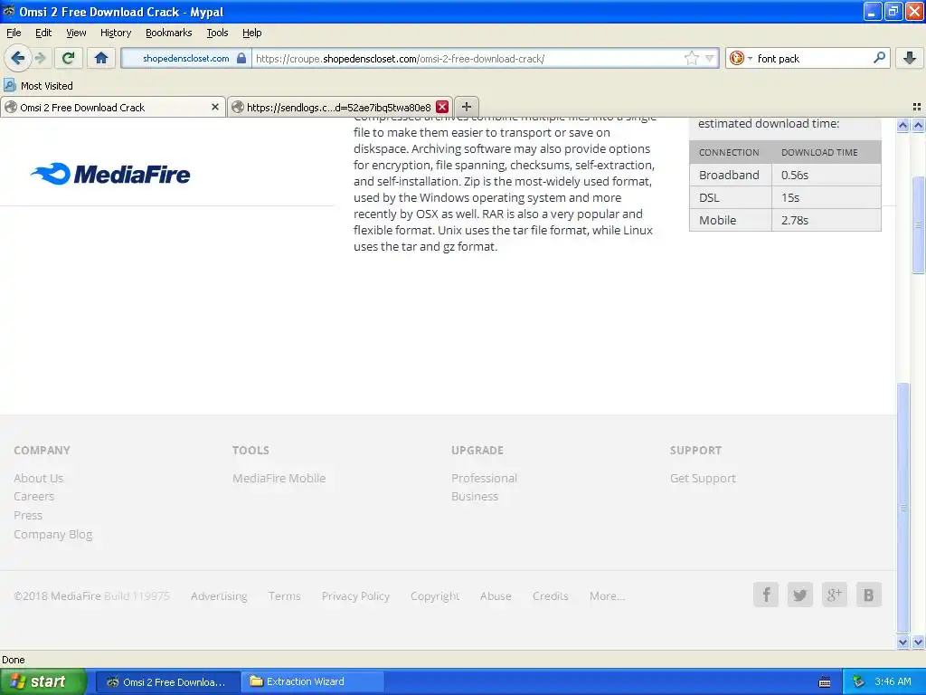This screenshot has width=926, height=695.
Task: Open the Most Visited bookmarks folder
Action: [38, 85]
